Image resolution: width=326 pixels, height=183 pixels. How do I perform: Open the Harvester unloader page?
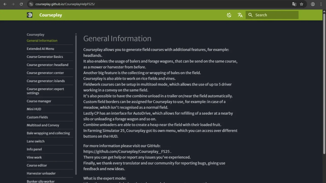pyautogui.click(x=41, y=173)
